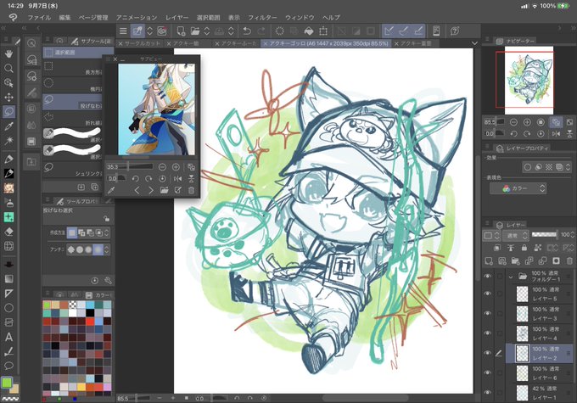Select the Auto Select magic wand tool
The height and width of the screenshot is (403, 577).
pos(8,141)
